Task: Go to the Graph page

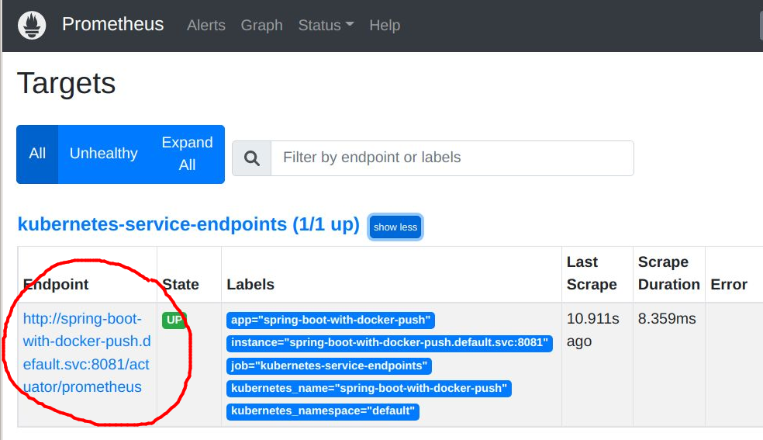Action: [262, 26]
